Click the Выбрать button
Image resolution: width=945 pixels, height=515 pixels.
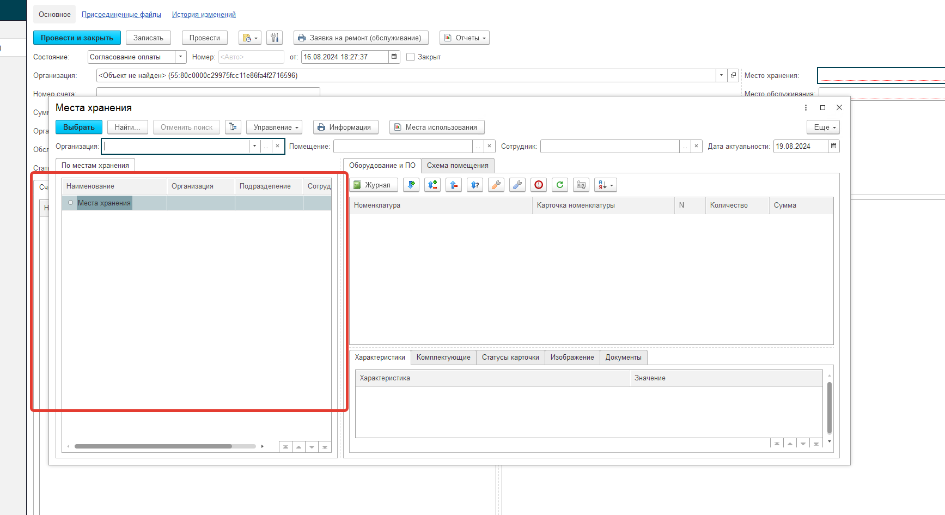tap(79, 128)
